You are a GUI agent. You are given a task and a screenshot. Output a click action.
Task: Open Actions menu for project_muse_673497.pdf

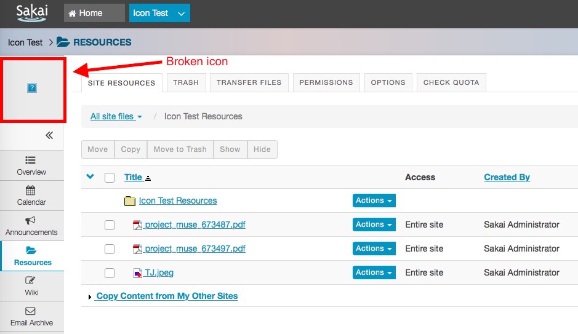tap(374, 249)
